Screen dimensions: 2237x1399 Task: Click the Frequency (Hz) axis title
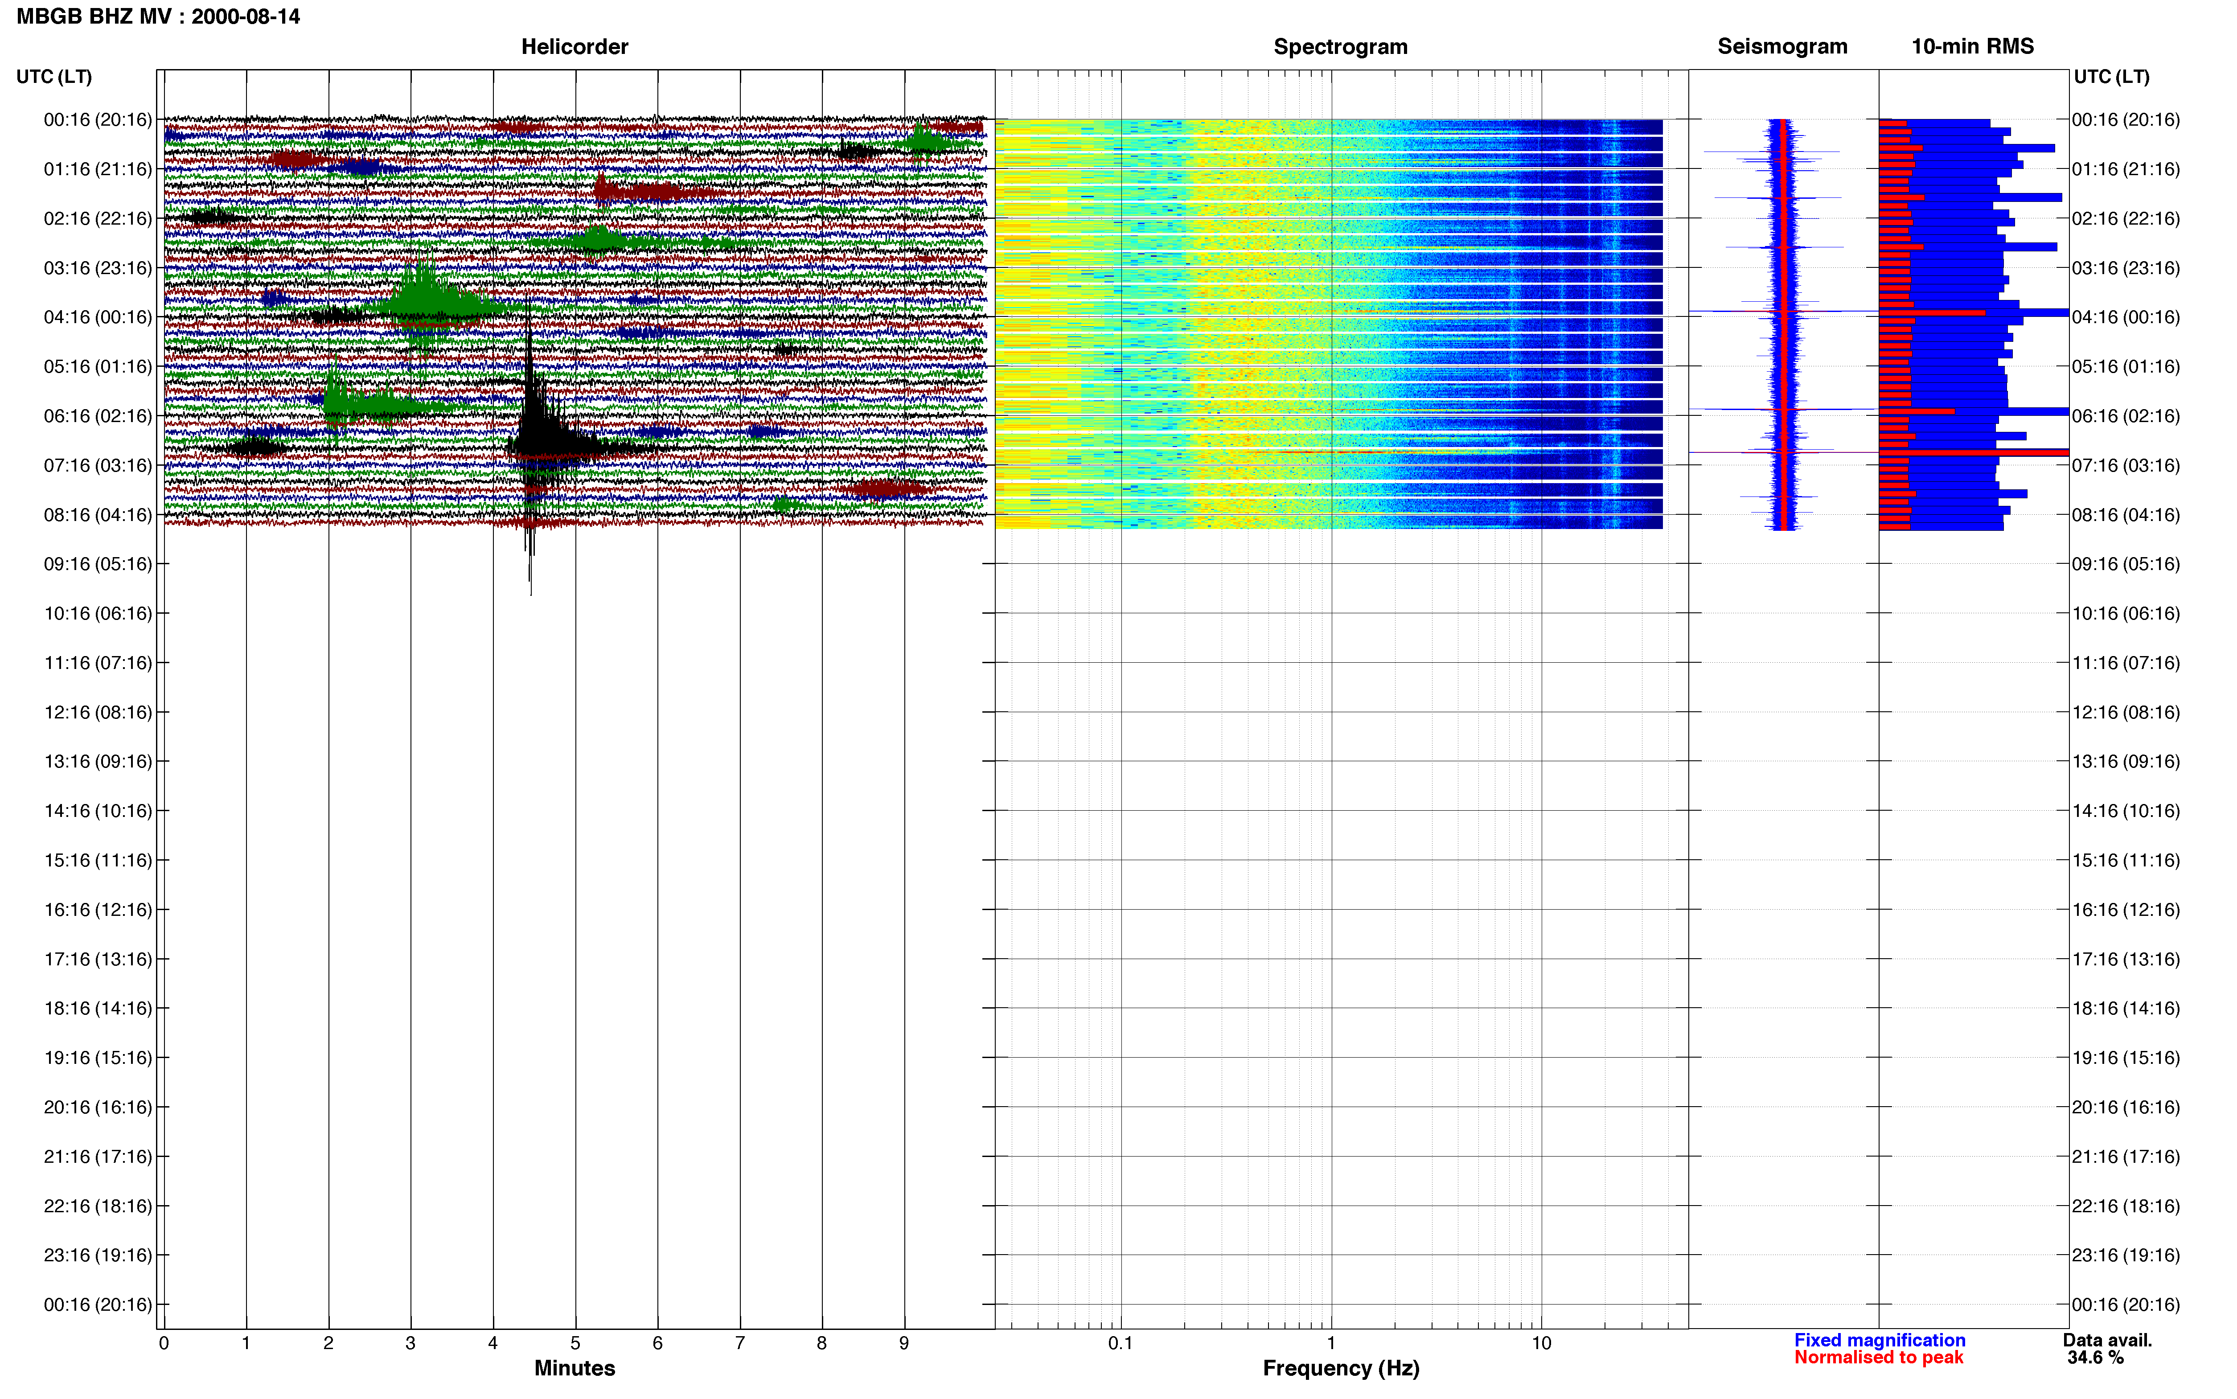pos(1341,1367)
